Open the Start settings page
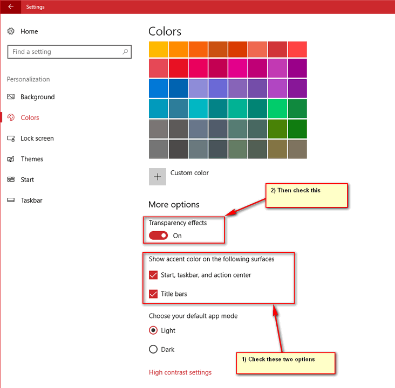Viewport: 395px width, 388px height. 27,179
